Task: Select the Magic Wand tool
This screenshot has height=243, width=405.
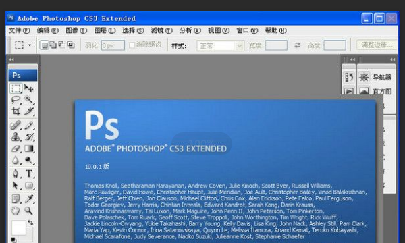Action: click(x=28, y=100)
